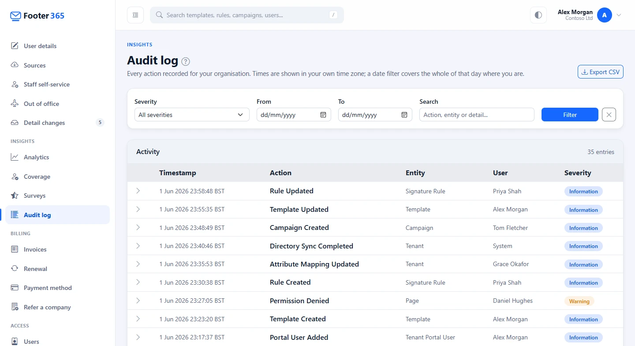Apply filters with the Filter button
Image resolution: width=635 pixels, height=346 pixels.
(570, 115)
